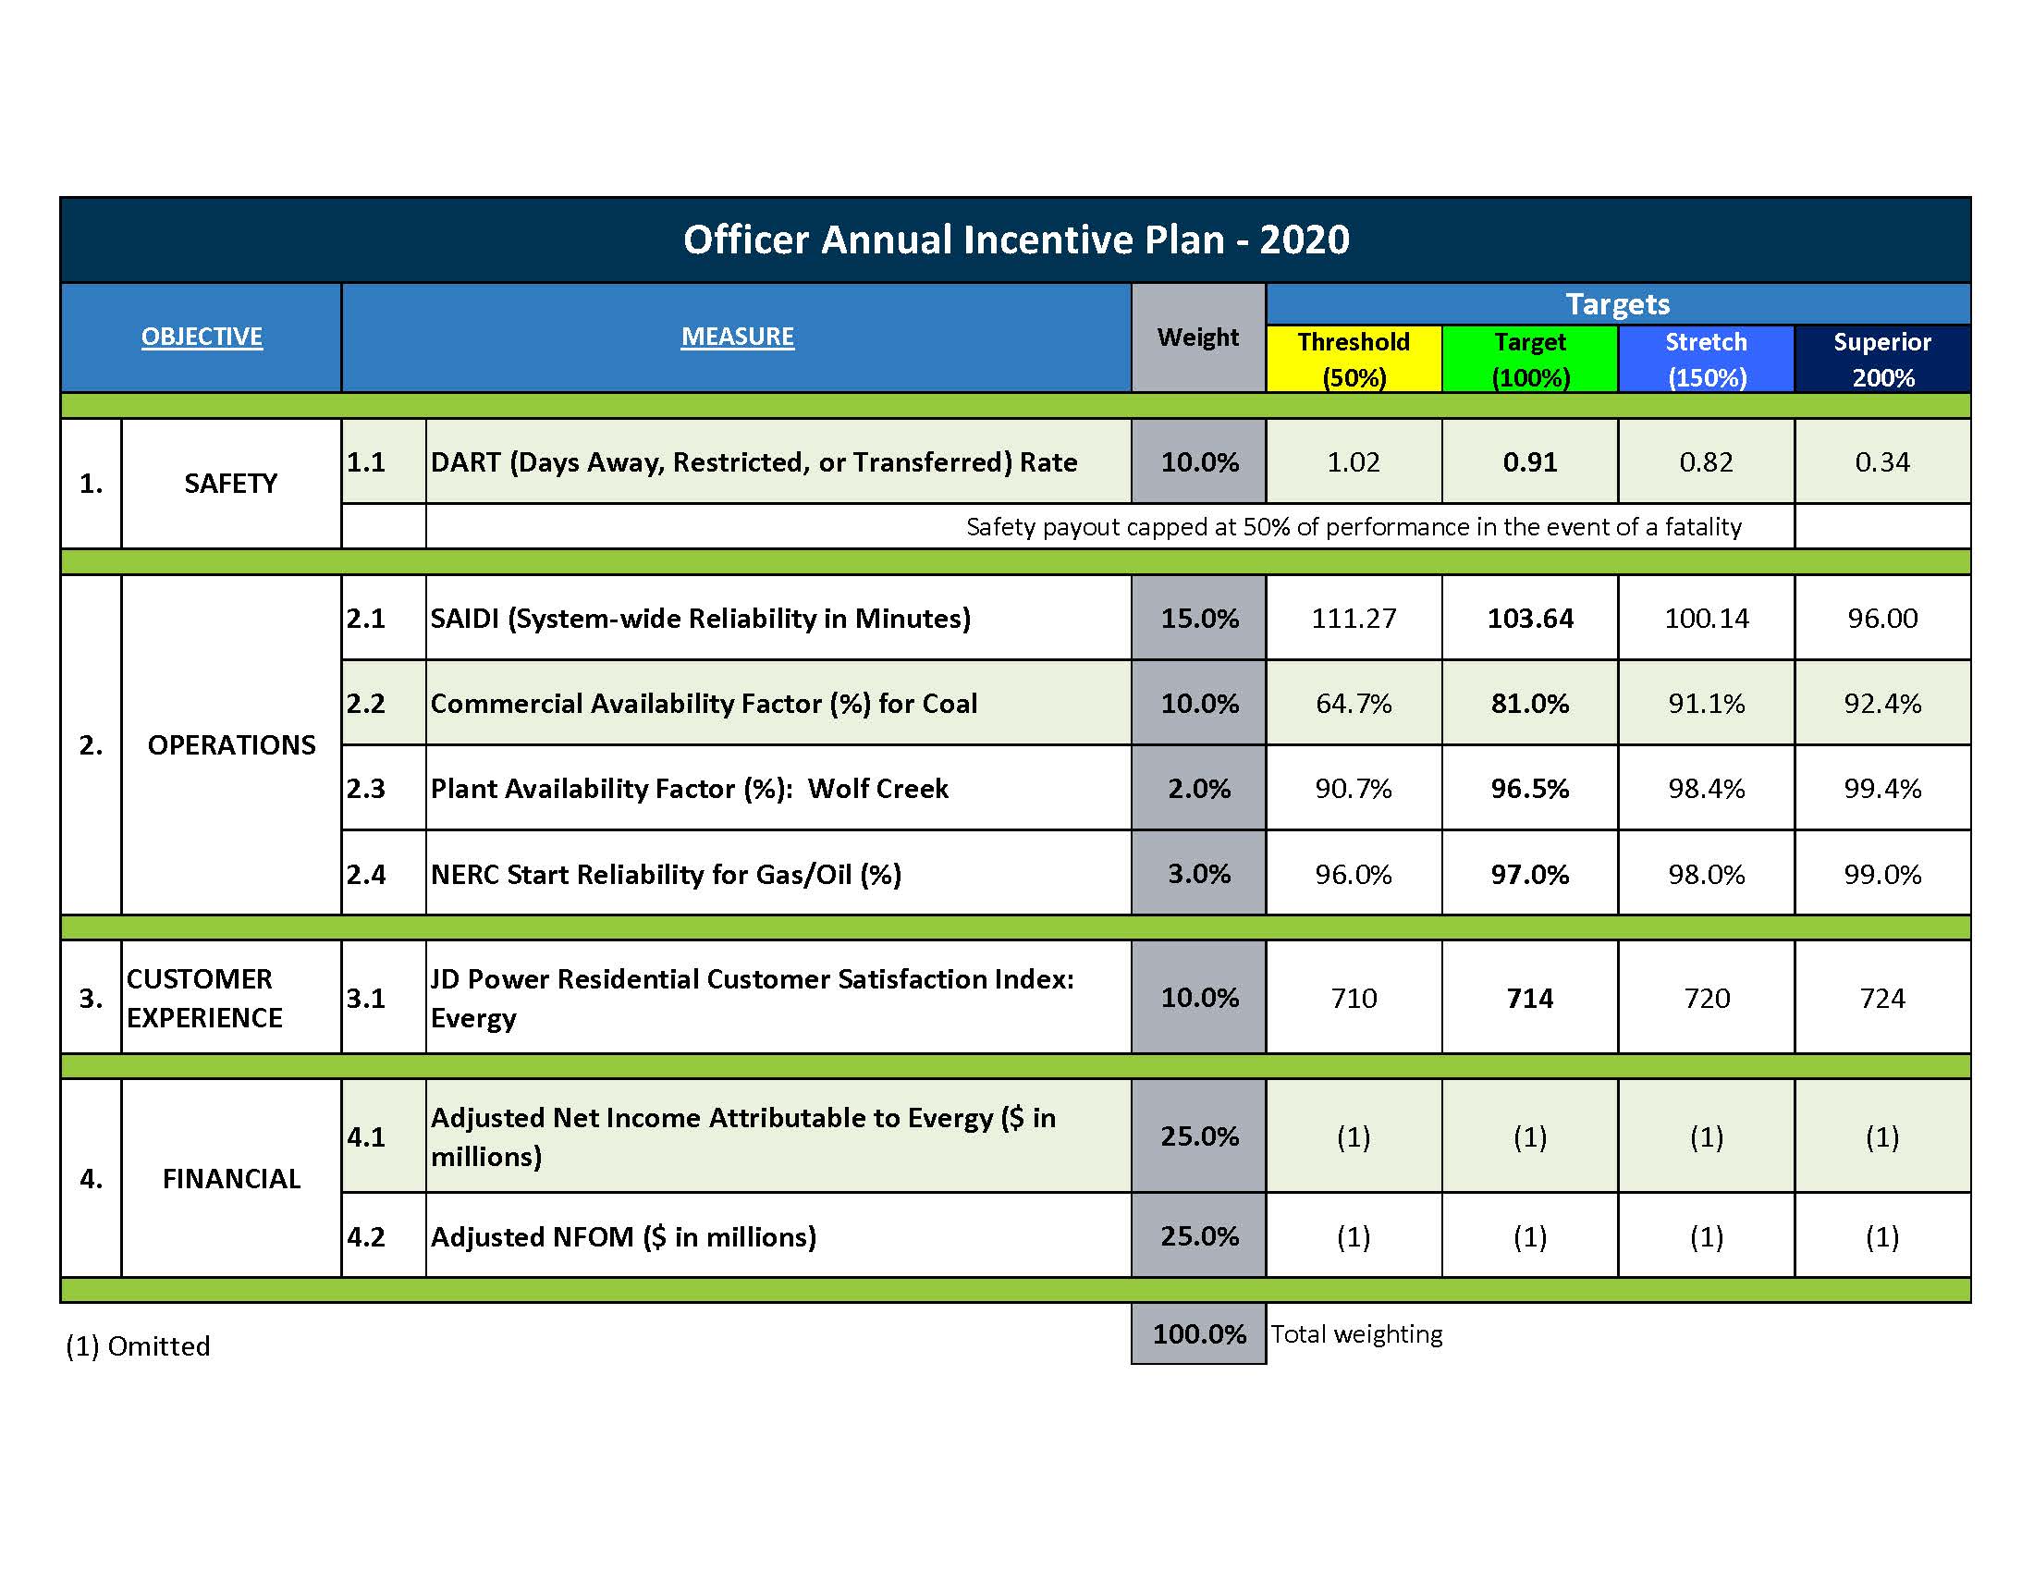The width and height of the screenshot is (2034, 1572).
Task: Click the DART Rate measure text
Action: point(754,463)
